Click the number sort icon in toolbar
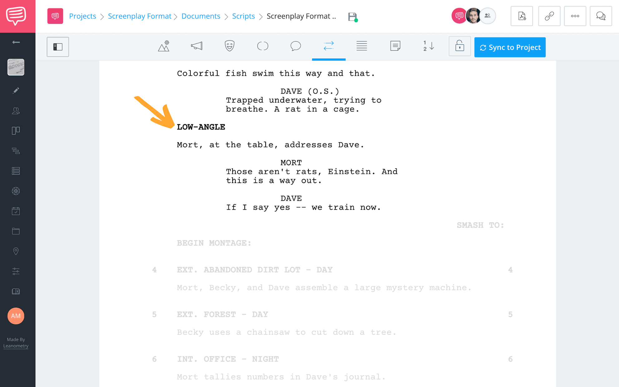The image size is (619, 387). [428, 47]
